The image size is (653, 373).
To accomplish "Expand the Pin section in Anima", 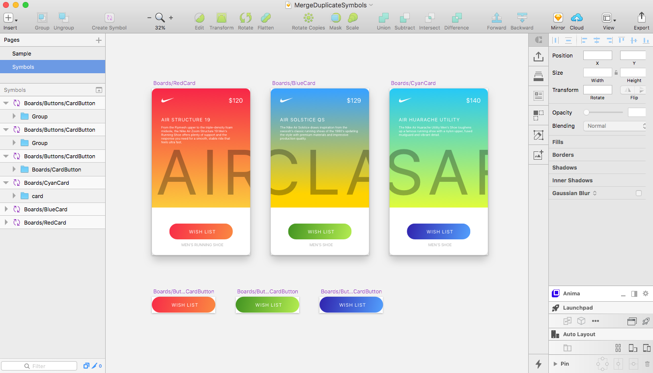I will coord(555,364).
